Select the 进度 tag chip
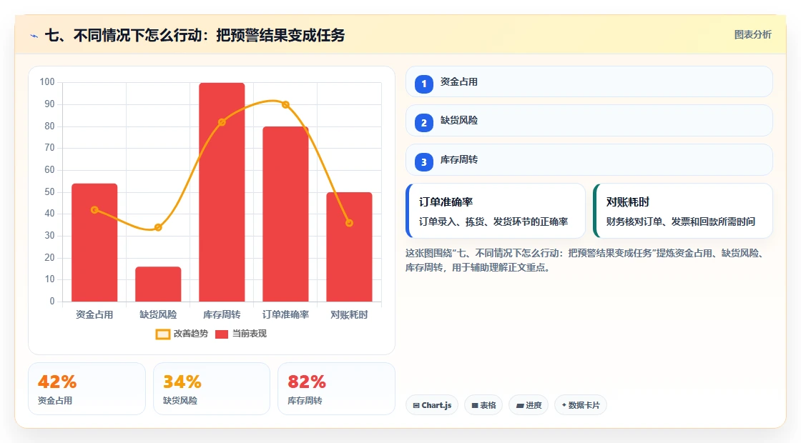Viewport: 801px width, 443px height. (x=529, y=405)
